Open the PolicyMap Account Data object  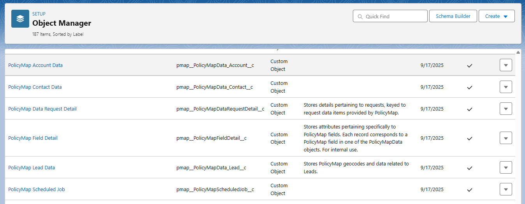pyautogui.click(x=35, y=65)
